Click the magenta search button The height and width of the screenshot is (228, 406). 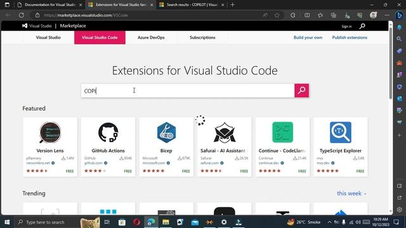point(301,91)
